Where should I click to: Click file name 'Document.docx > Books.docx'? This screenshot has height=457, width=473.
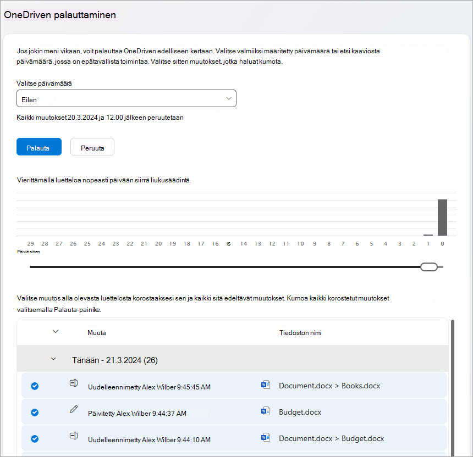click(x=329, y=386)
